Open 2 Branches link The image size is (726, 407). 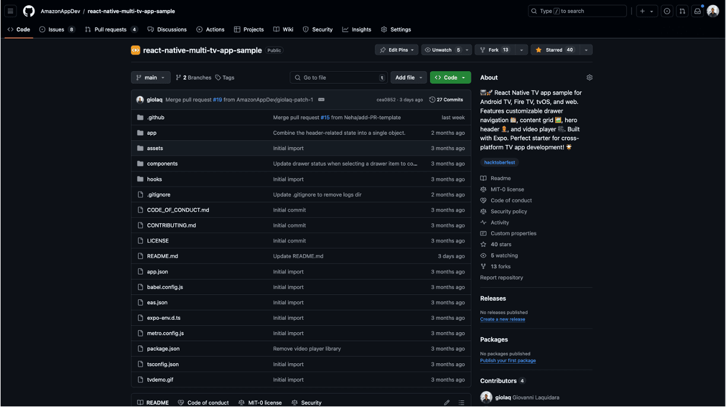[193, 78]
